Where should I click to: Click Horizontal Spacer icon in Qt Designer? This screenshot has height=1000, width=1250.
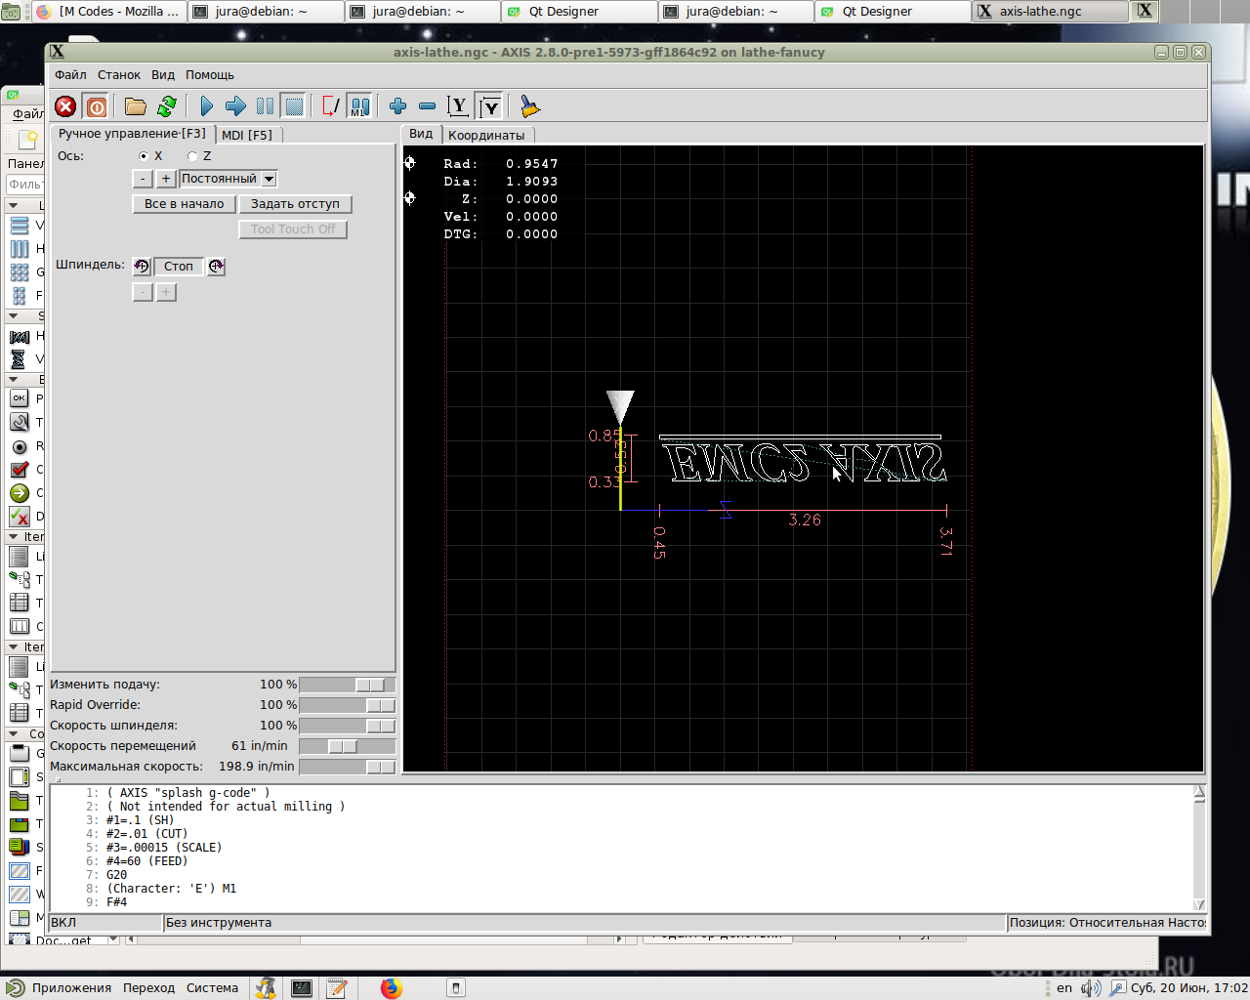click(x=20, y=336)
